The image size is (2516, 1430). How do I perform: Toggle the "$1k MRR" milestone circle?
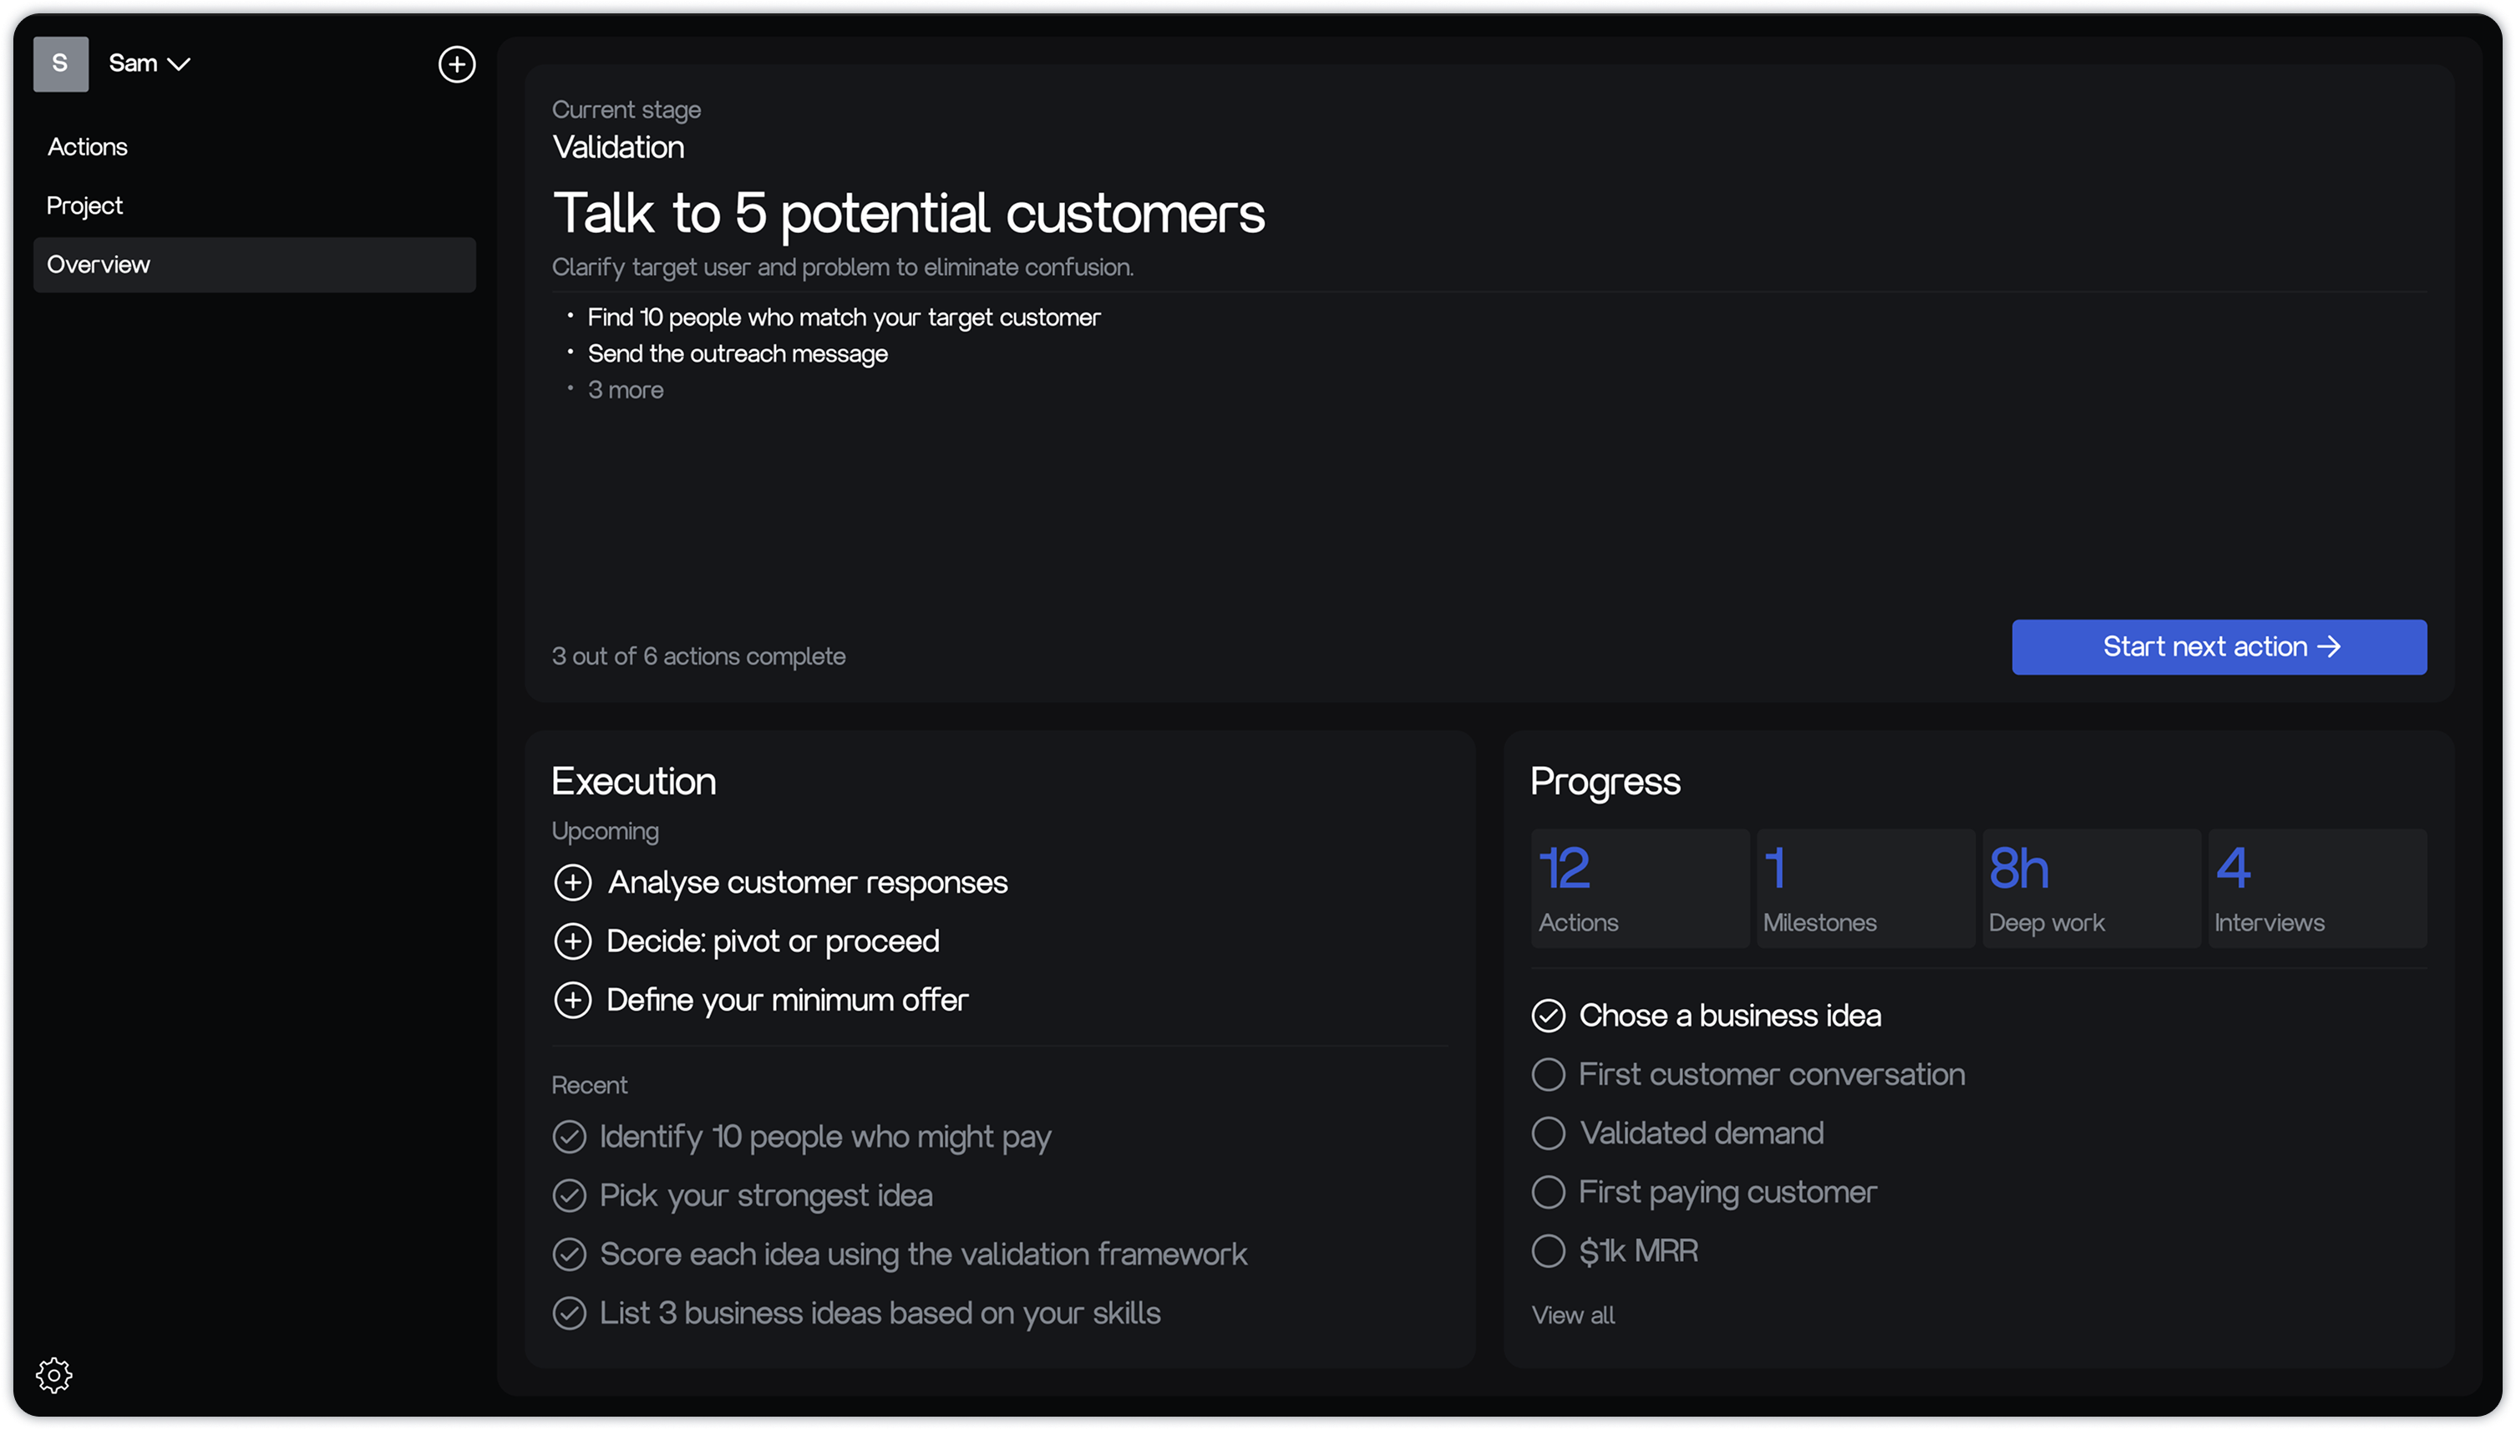(x=1549, y=1250)
